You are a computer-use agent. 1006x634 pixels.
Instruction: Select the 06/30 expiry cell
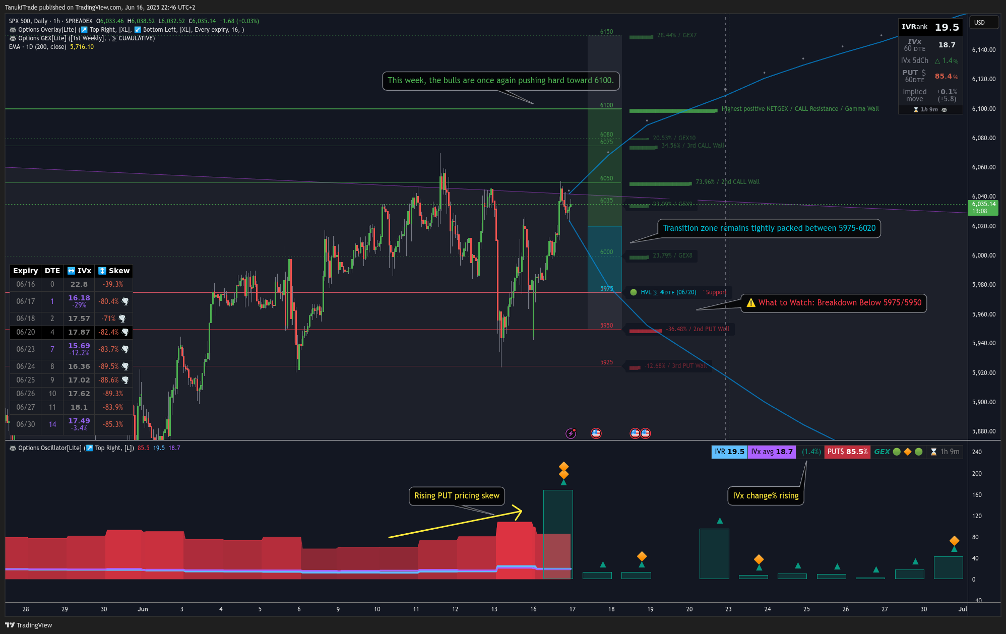tap(26, 424)
